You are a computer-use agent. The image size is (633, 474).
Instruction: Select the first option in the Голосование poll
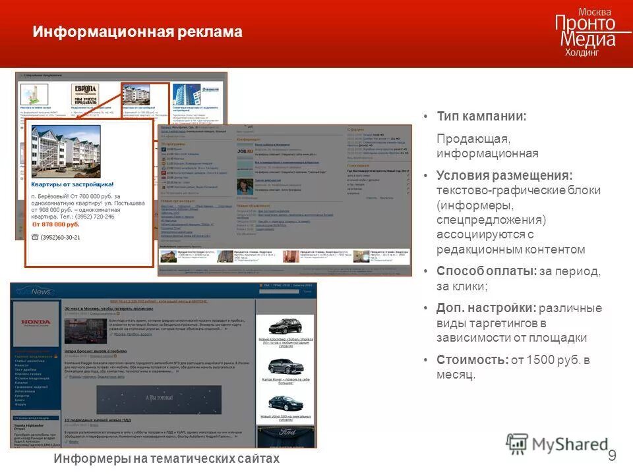click(351, 177)
